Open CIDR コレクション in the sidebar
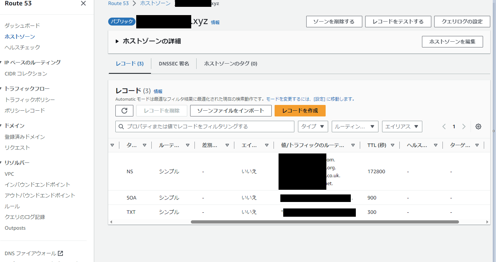This screenshot has width=496, height=262. tap(26, 73)
